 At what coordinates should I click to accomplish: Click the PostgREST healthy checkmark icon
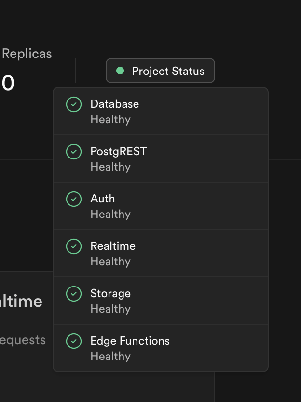[x=73, y=152]
